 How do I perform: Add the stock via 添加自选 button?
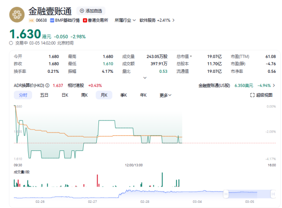coord(91,11)
